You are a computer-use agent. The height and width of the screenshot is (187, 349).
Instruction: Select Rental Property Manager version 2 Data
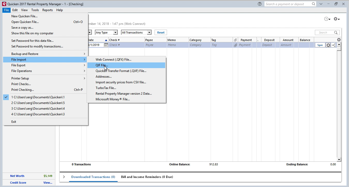click(x=126, y=94)
